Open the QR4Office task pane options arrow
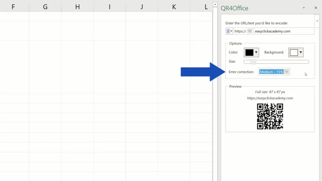Screen dimensions: 322x181 304,8
